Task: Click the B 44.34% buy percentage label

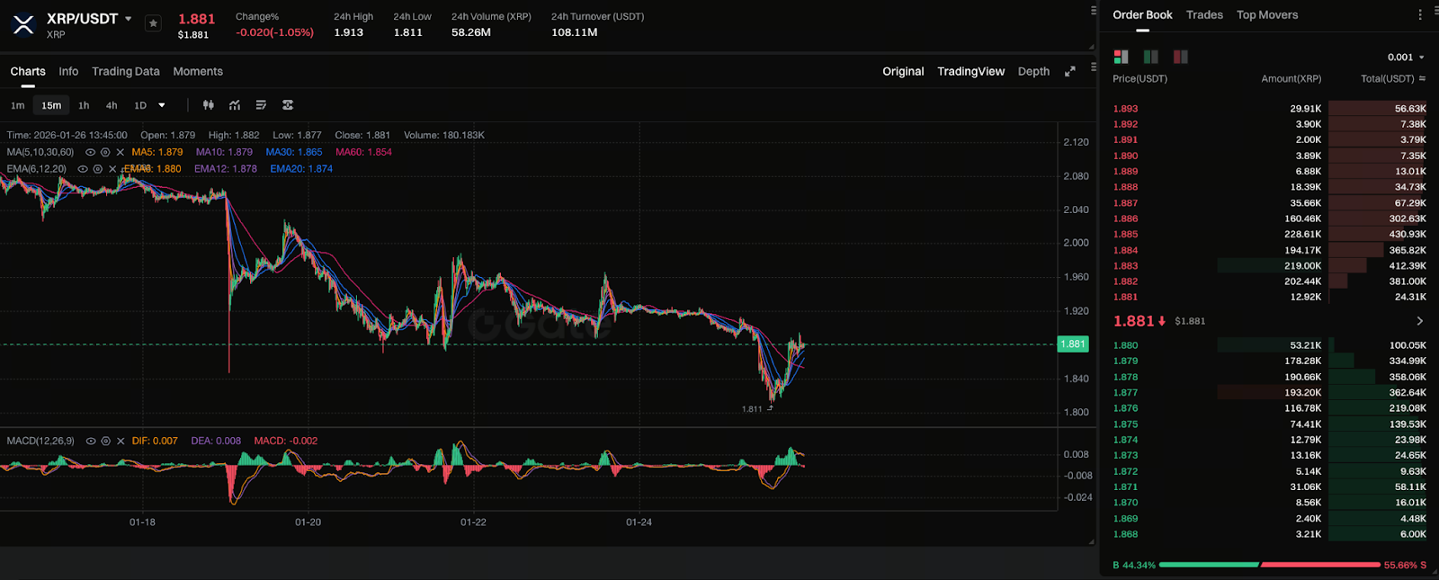Action: 1134,566
